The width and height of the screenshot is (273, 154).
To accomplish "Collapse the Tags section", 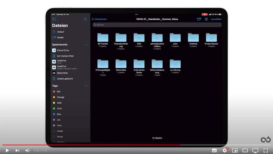I will (x=86, y=86).
